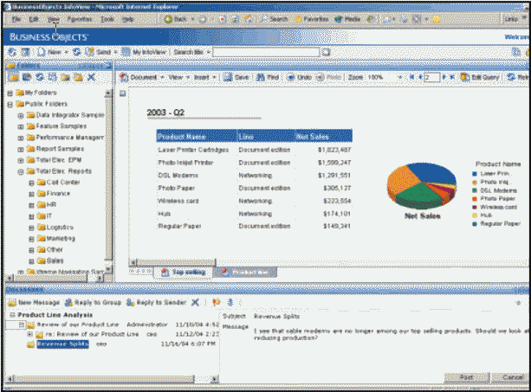Expand the Data Integrator Sample folder

21,116
